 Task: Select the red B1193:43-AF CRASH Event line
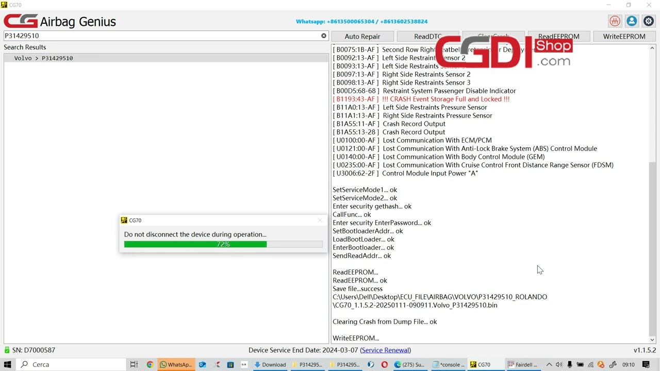[x=421, y=99]
